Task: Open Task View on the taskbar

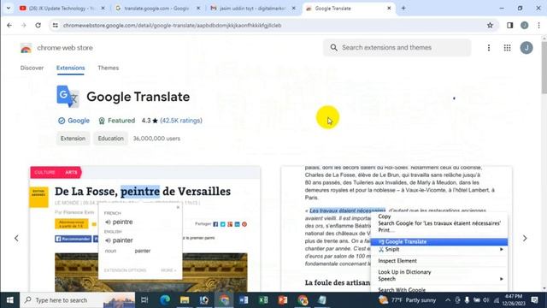Action: tap(144, 300)
